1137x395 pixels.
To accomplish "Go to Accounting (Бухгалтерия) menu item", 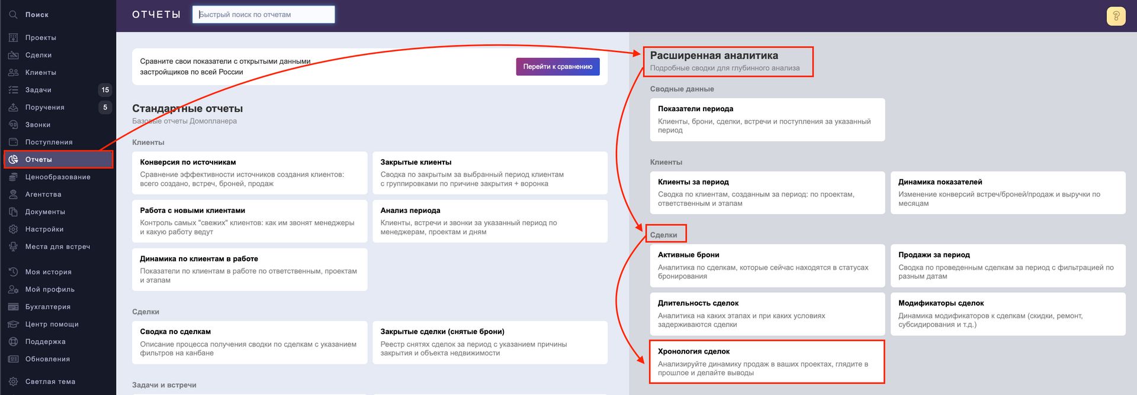I will (x=47, y=307).
